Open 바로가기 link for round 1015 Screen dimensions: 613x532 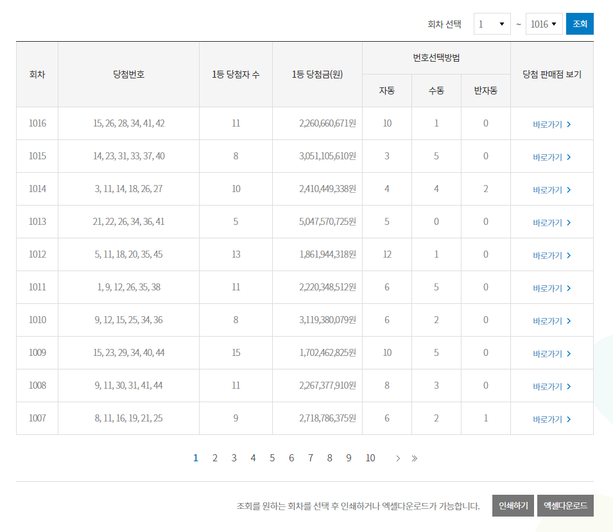tap(551, 157)
